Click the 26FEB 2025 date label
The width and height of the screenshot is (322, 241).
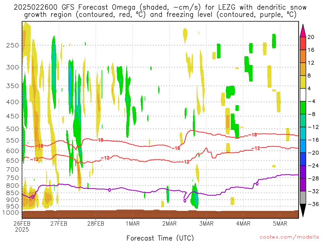pyautogui.click(x=22, y=226)
